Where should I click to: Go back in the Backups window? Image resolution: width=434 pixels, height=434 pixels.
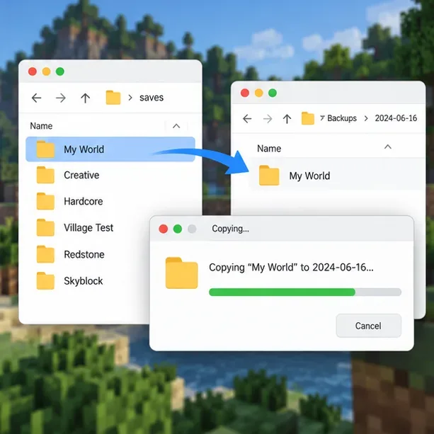[x=247, y=119]
